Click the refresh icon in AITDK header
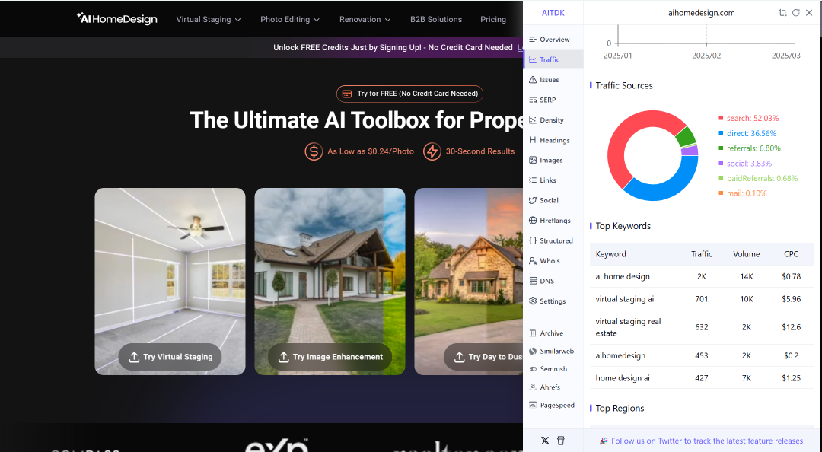 795,13
